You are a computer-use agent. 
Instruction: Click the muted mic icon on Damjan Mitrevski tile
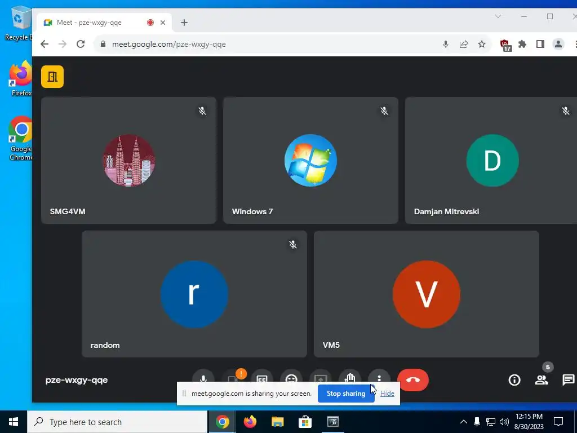coord(566,111)
